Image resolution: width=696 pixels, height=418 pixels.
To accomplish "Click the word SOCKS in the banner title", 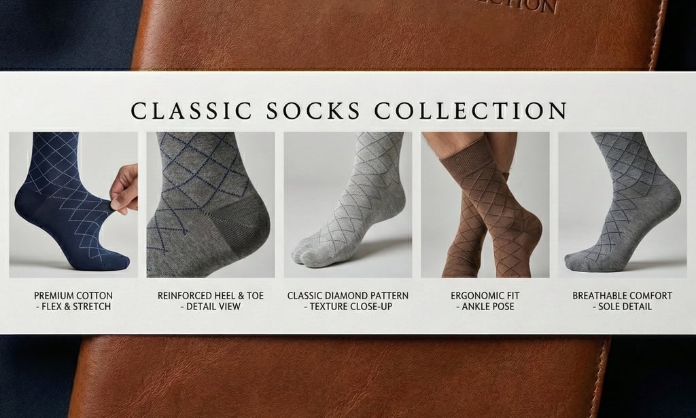I will [313, 111].
